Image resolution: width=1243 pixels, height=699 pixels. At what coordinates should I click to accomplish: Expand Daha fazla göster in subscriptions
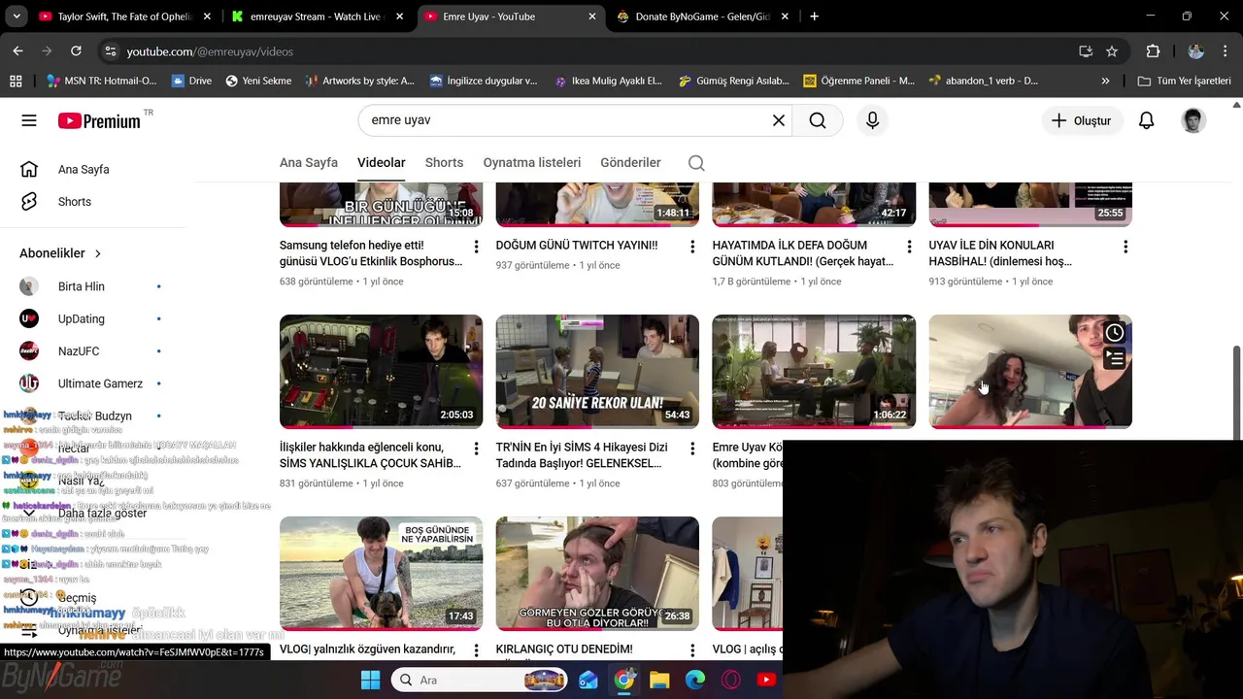click(102, 513)
